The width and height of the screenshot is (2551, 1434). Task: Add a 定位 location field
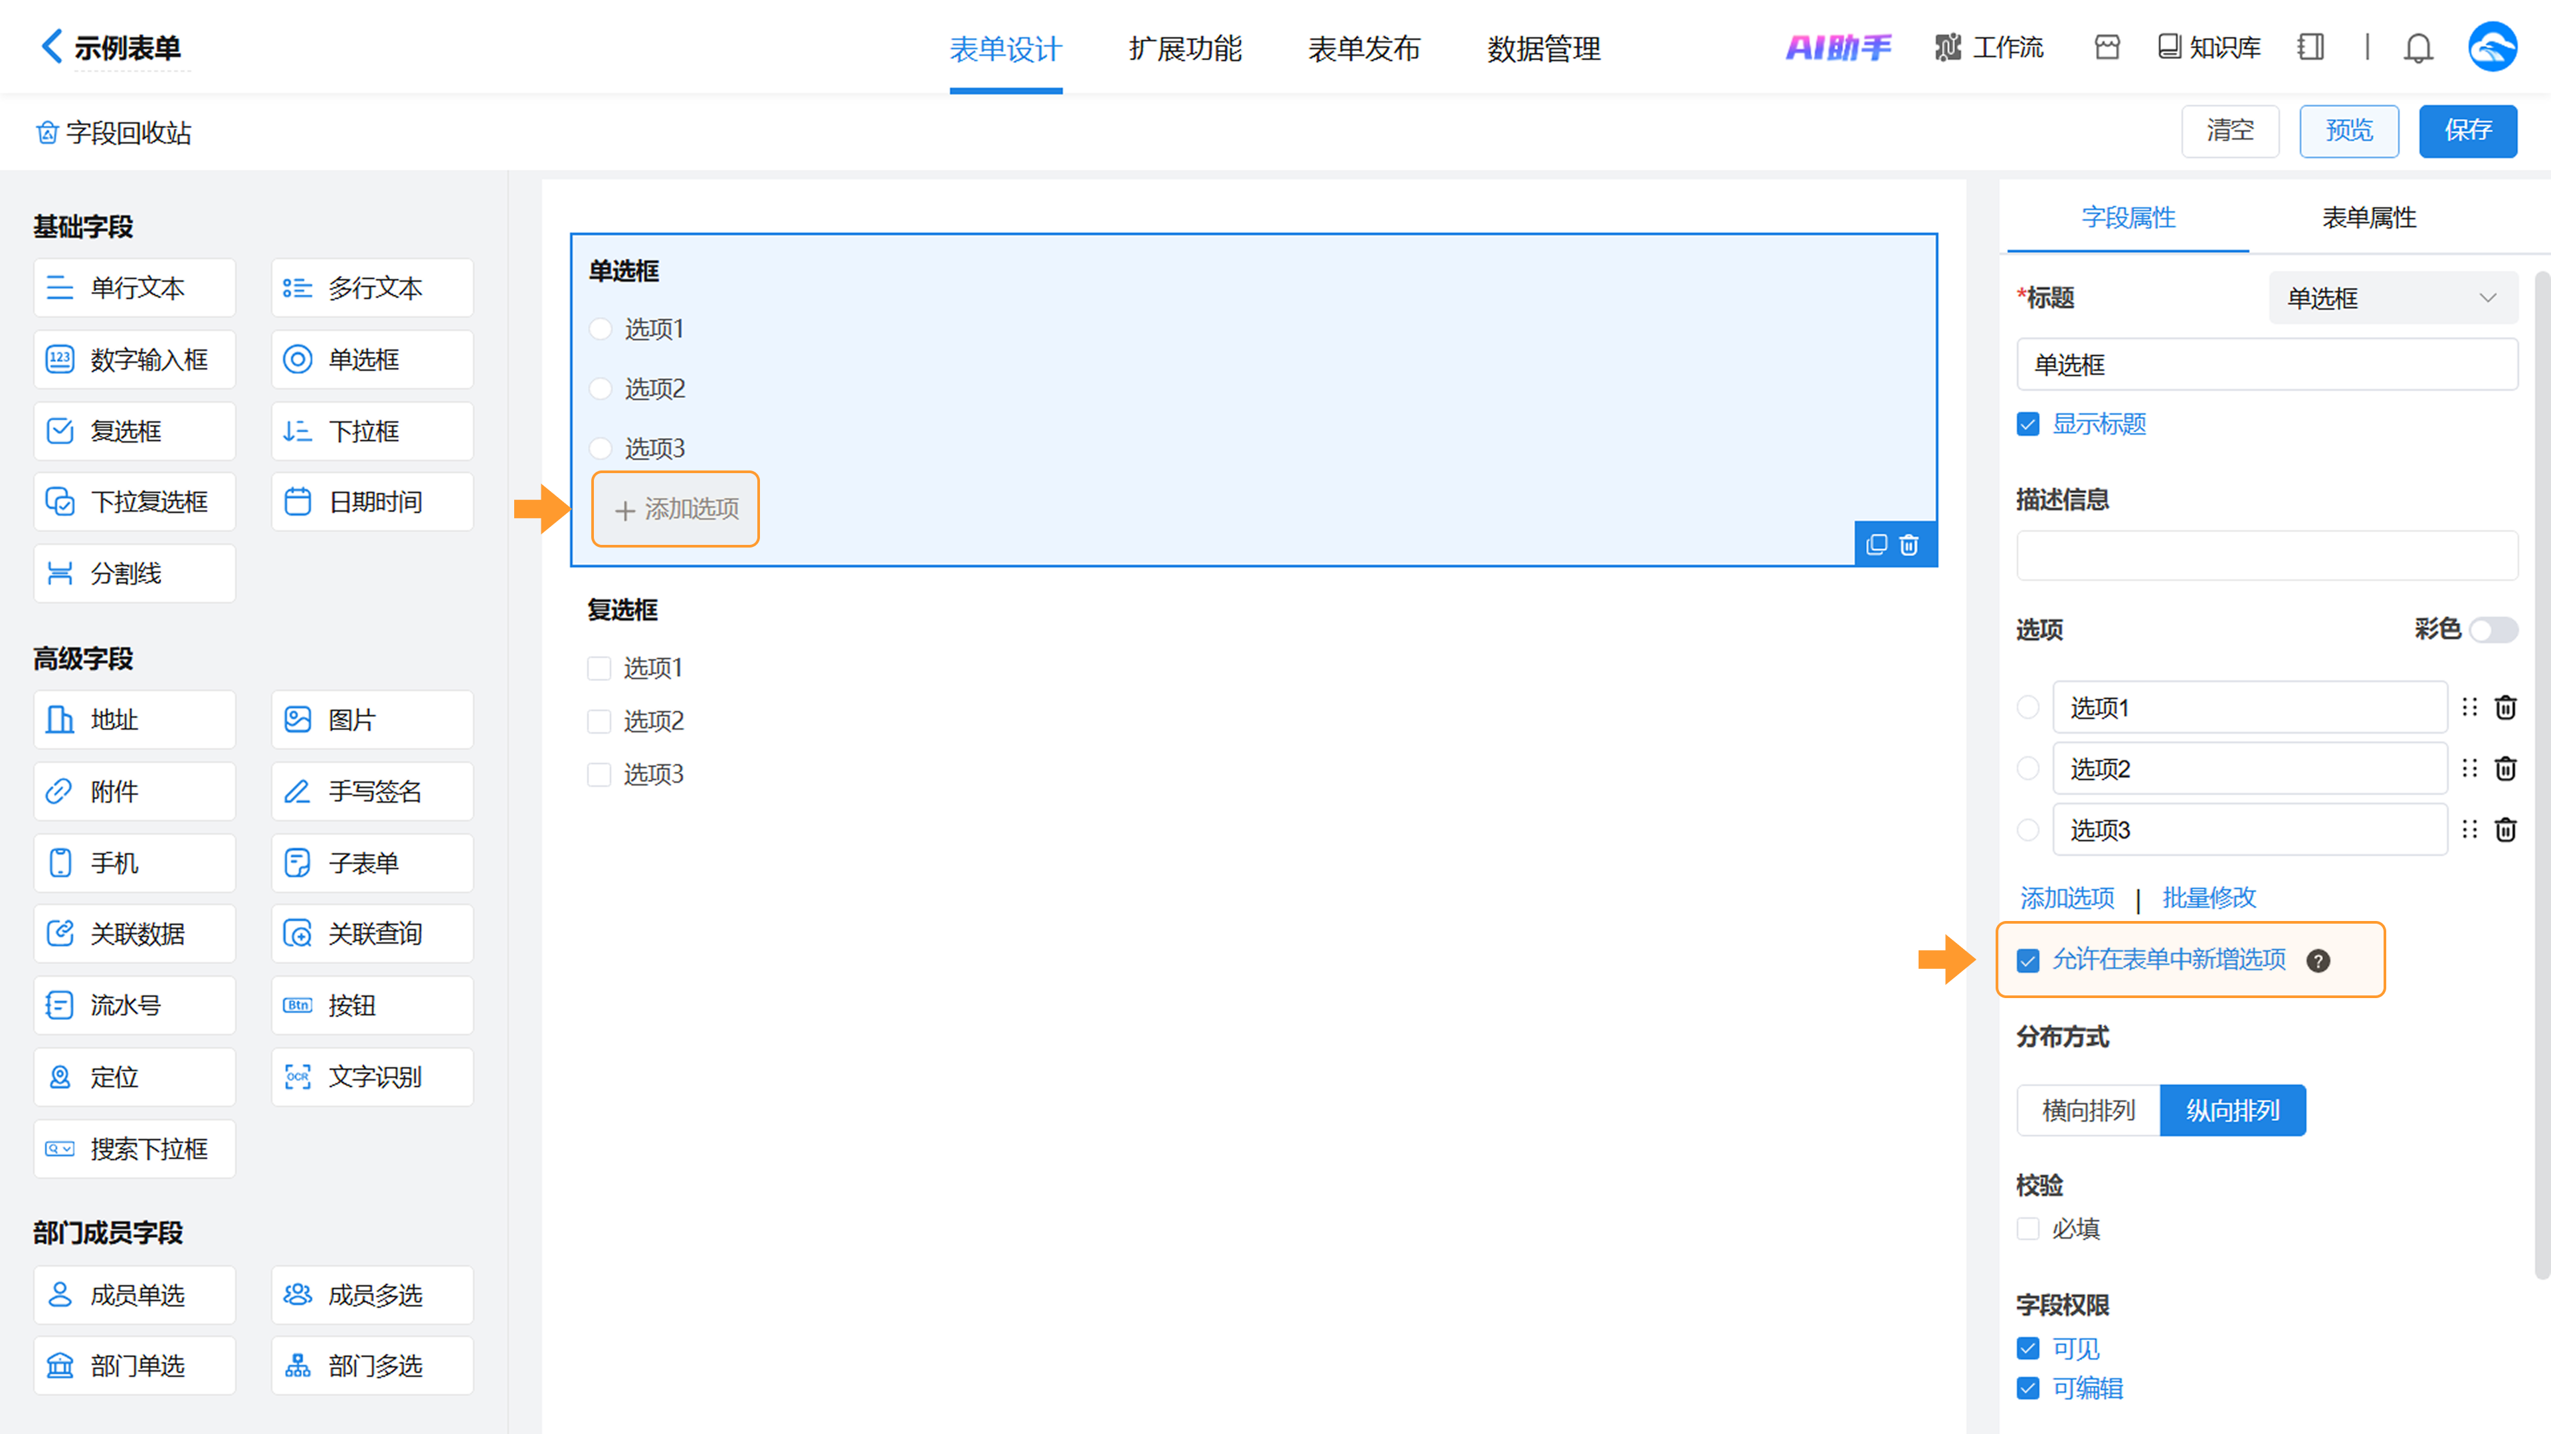pos(135,1076)
